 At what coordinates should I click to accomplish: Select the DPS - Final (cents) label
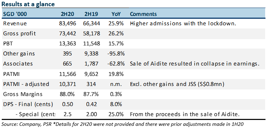pos(28,104)
